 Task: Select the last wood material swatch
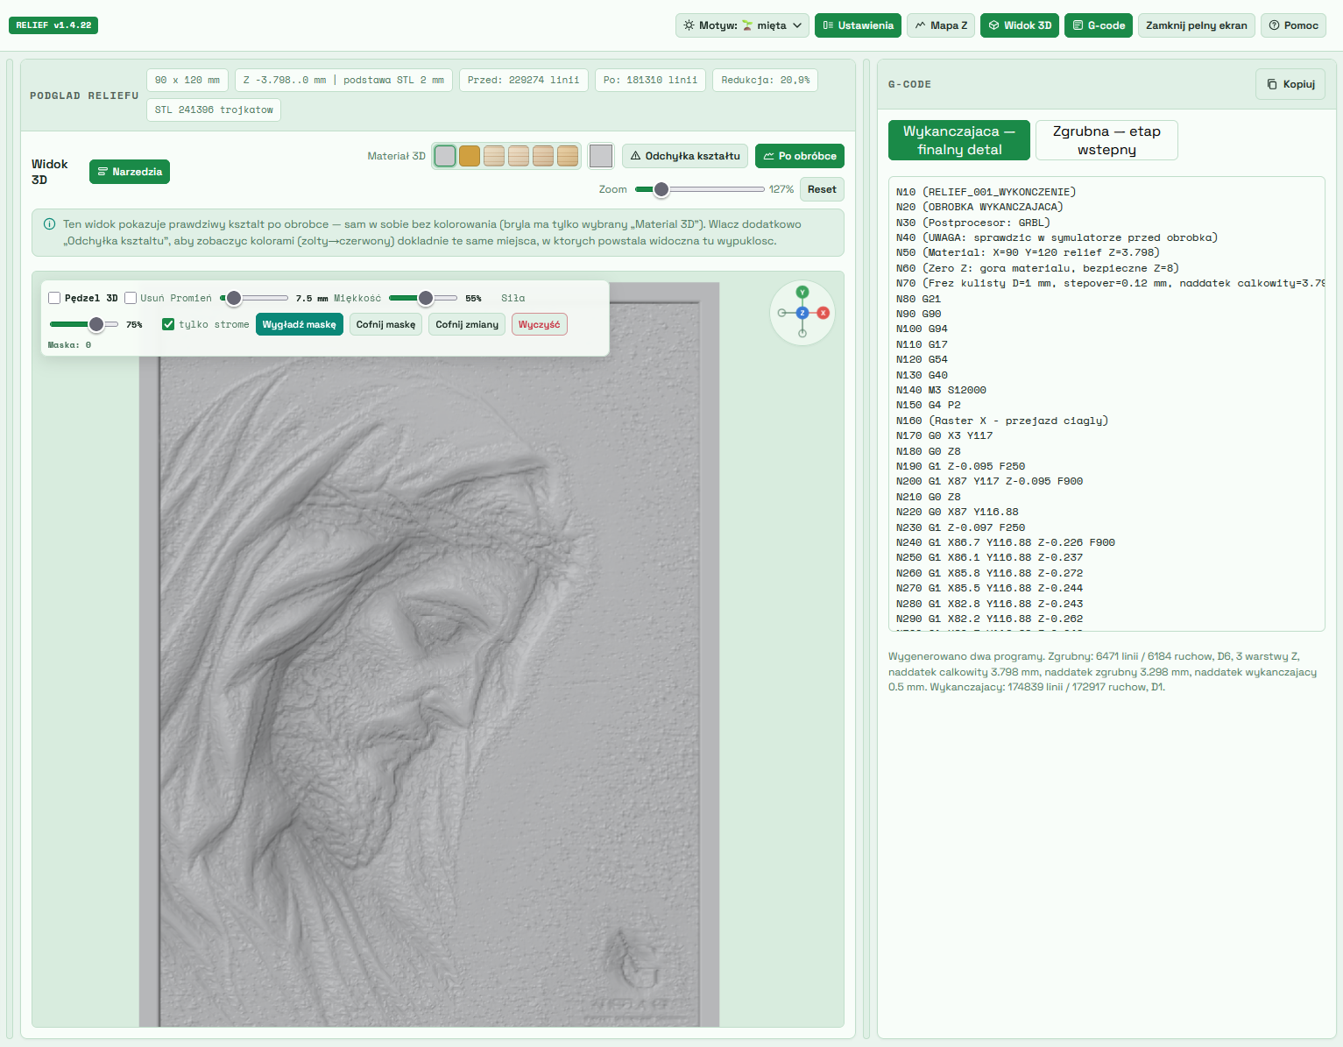pyautogui.click(x=568, y=156)
